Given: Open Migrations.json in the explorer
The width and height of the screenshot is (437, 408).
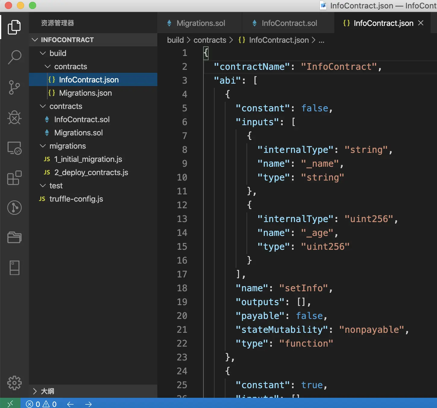Looking at the screenshot, I should coord(85,93).
